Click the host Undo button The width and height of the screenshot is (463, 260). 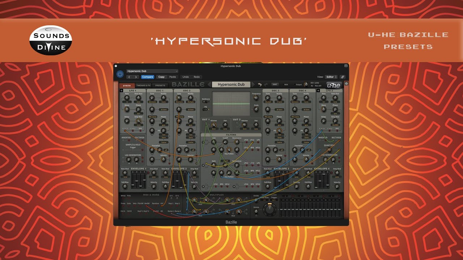point(186,77)
